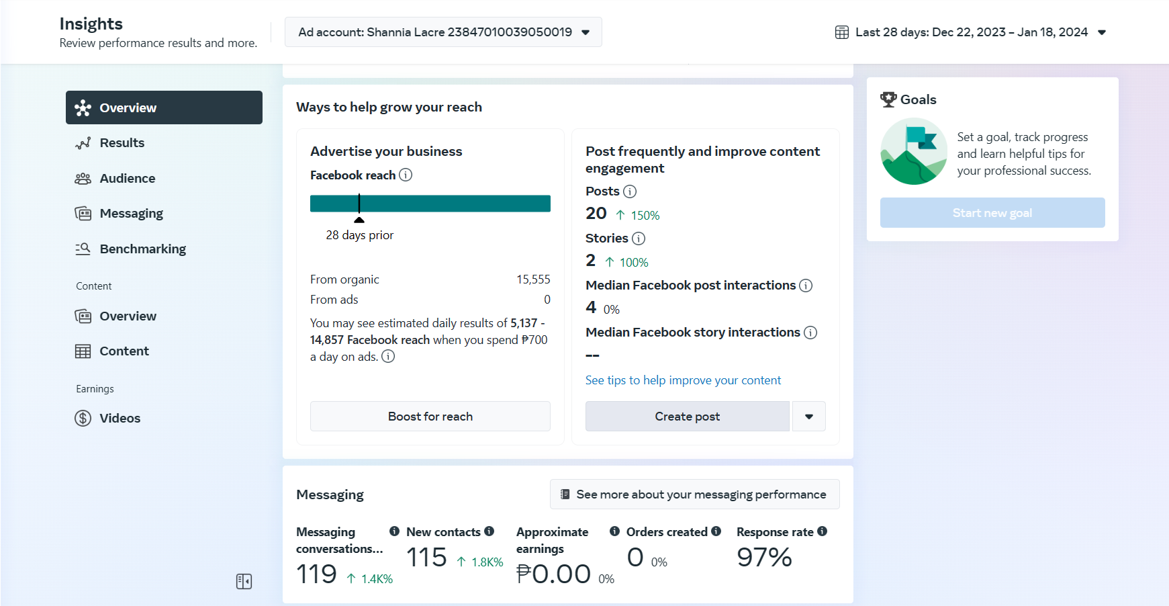Click the 28 days prior marker

coord(359,220)
